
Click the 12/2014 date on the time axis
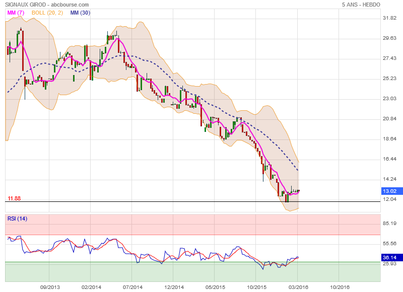[x=174, y=287]
